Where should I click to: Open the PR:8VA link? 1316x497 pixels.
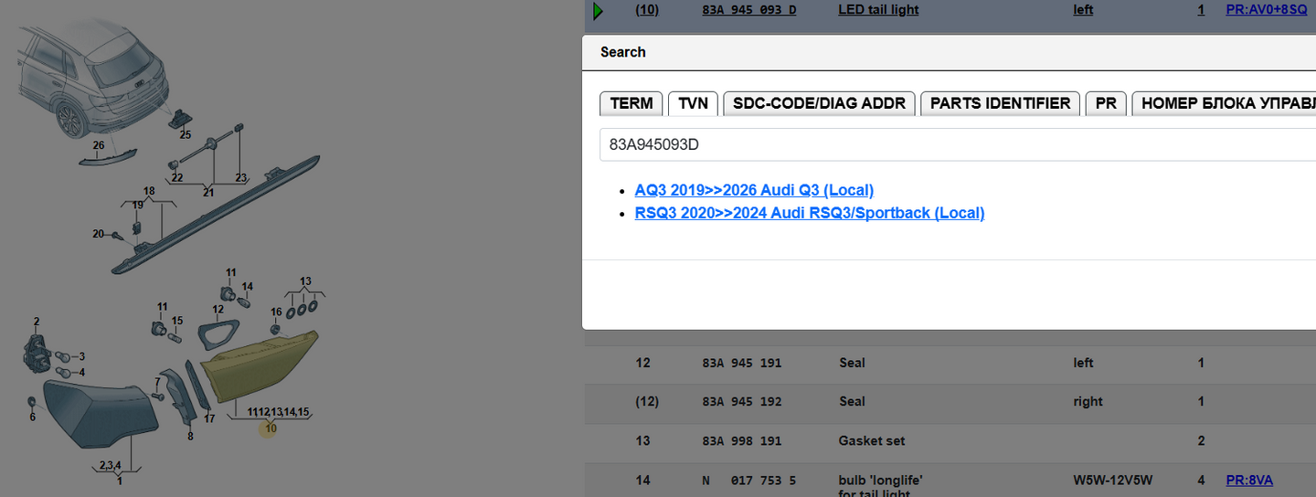click(1249, 480)
